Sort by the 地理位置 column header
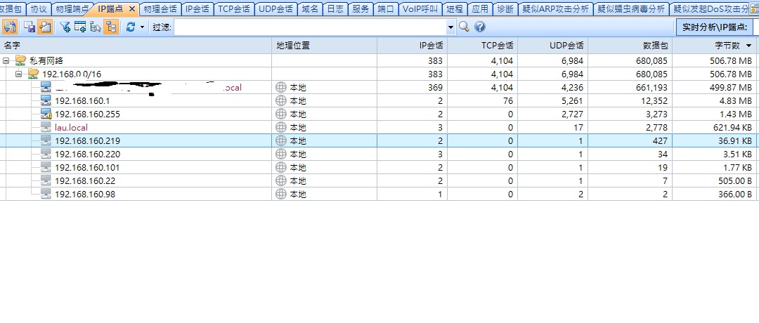 pyautogui.click(x=324, y=46)
